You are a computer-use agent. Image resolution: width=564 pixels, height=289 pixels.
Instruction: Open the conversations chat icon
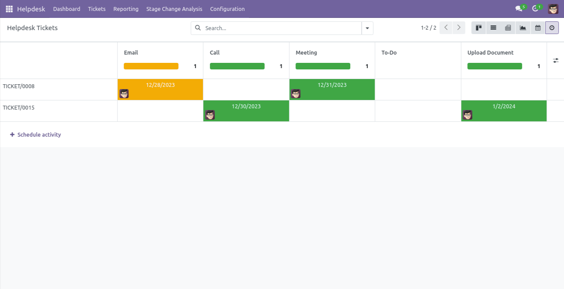click(x=519, y=9)
